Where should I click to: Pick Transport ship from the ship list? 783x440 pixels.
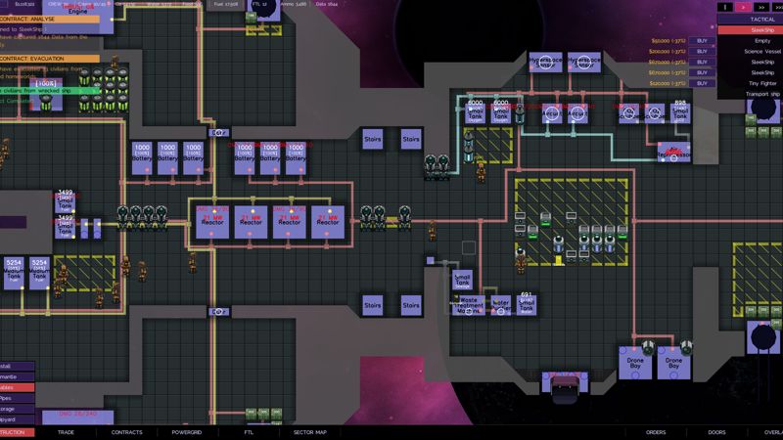click(762, 94)
